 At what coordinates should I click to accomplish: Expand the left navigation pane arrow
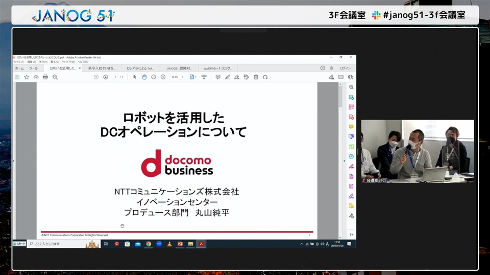click(x=13, y=161)
